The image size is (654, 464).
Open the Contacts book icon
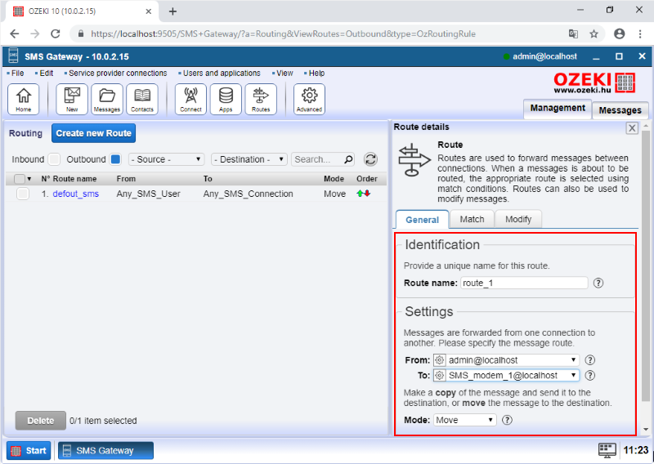click(x=141, y=99)
